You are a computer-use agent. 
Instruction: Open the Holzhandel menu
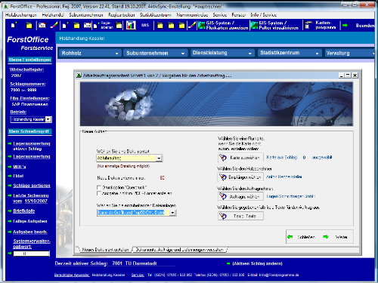click(x=53, y=15)
